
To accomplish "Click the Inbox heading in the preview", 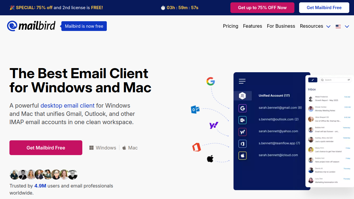I will click(312, 89).
